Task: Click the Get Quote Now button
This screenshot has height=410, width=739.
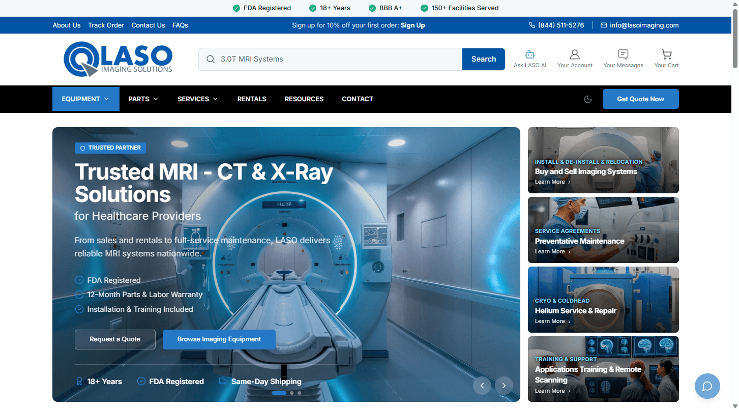Action: (x=640, y=99)
